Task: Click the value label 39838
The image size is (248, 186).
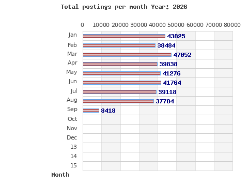Action: coord(168,64)
